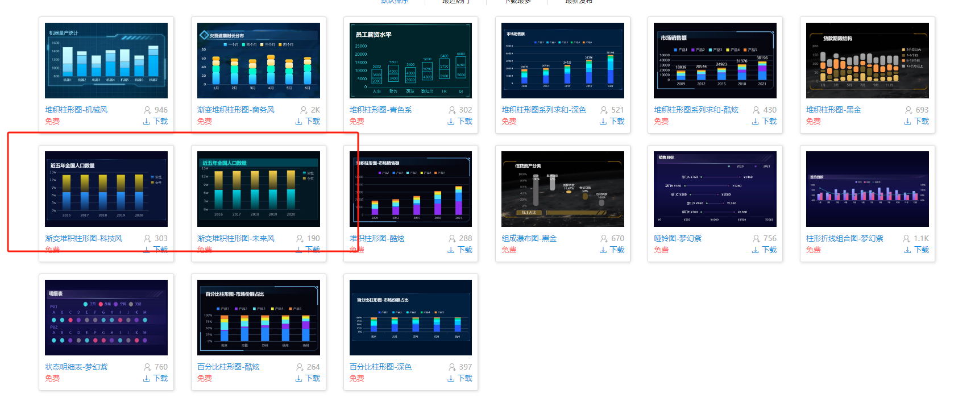Screen dimensions: 975x406
Task: Select the 信贷资产分类 waterfall chart thumbnail
Action: click(563, 189)
